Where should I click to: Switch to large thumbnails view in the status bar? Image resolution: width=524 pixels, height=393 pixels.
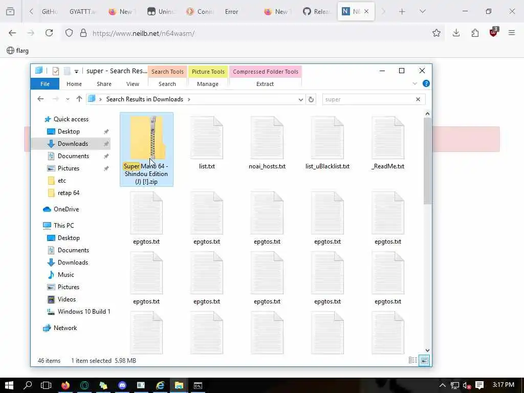[x=424, y=360]
